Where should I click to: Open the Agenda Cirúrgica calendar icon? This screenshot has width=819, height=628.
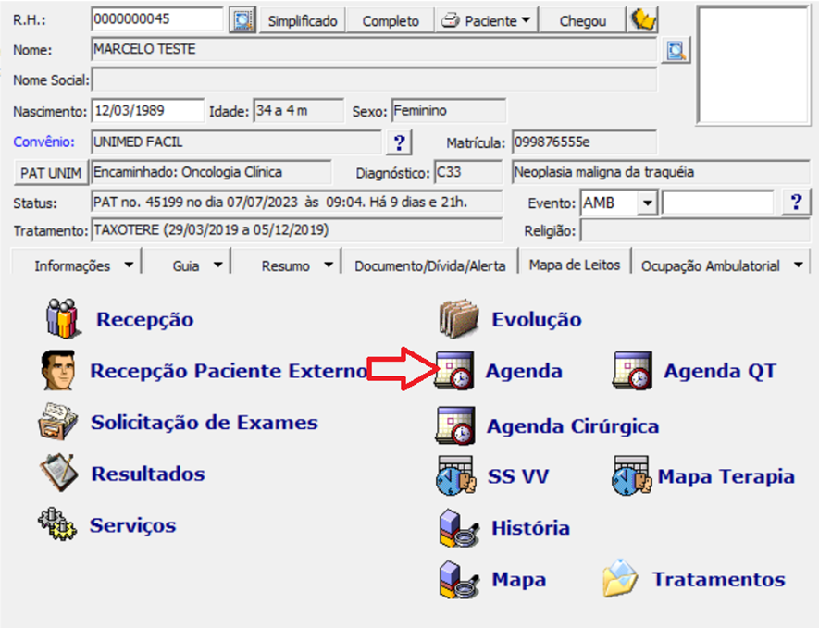pos(455,425)
